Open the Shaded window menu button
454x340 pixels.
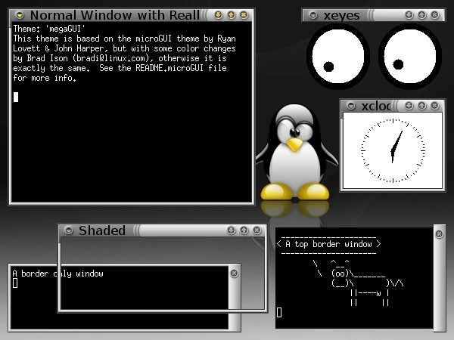point(69,230)
